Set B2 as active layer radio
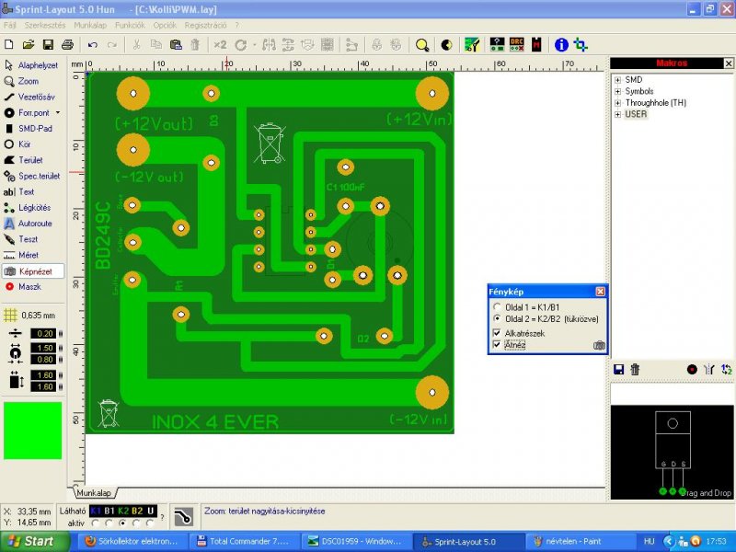736x552 pixels. click(x=136, y=523)
